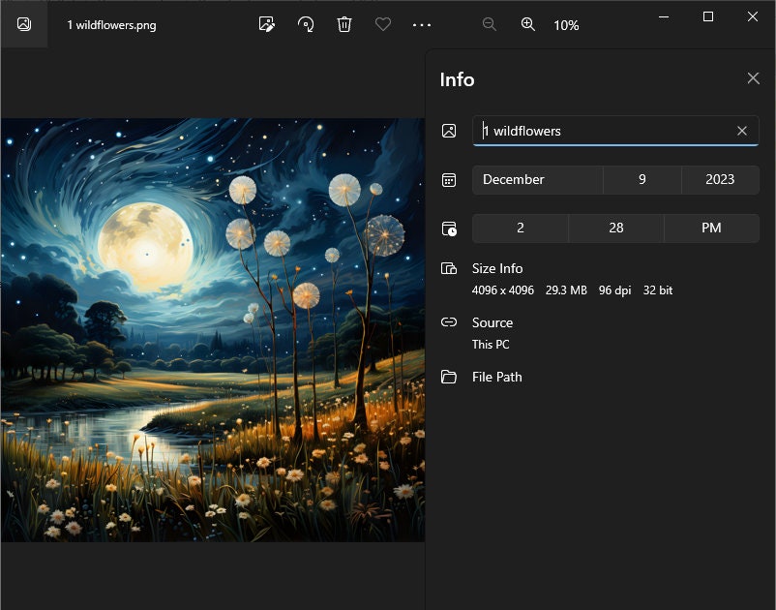Click the File Path folder icon
This screenshot has width=776, height=610.
coord(449,377)
